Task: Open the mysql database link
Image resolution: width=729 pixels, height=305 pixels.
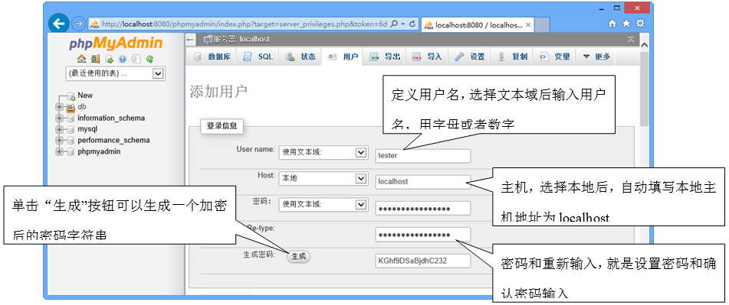Action: pos(87,129)
